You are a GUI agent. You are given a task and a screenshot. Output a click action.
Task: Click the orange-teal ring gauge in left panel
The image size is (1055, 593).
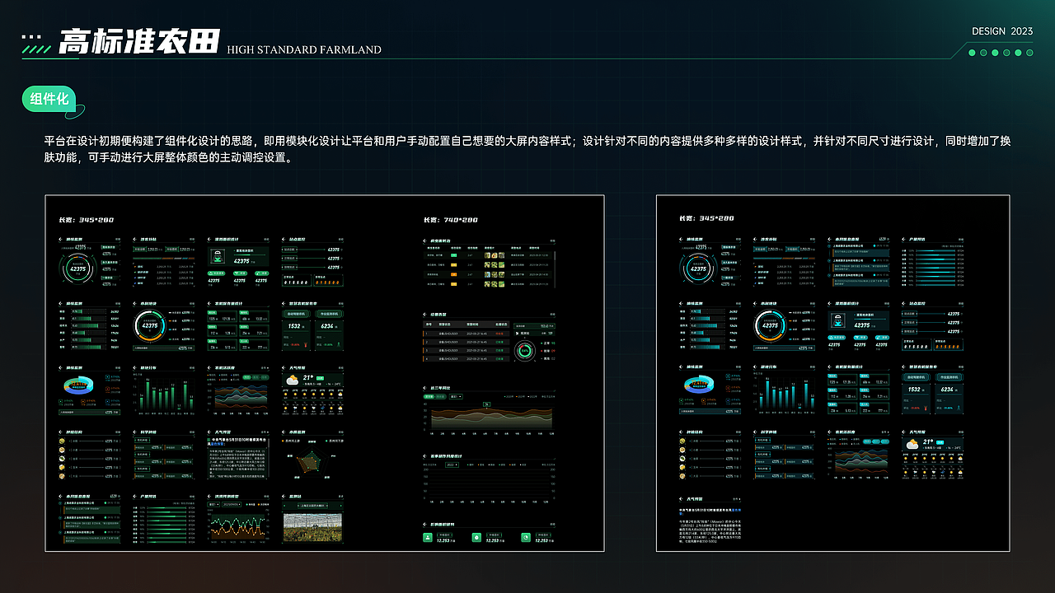(x=150, y=325)
